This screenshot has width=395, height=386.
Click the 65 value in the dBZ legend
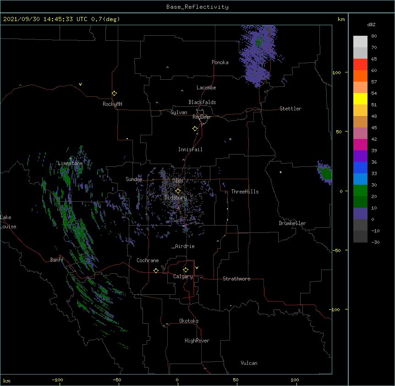click(x=374, y=59)
